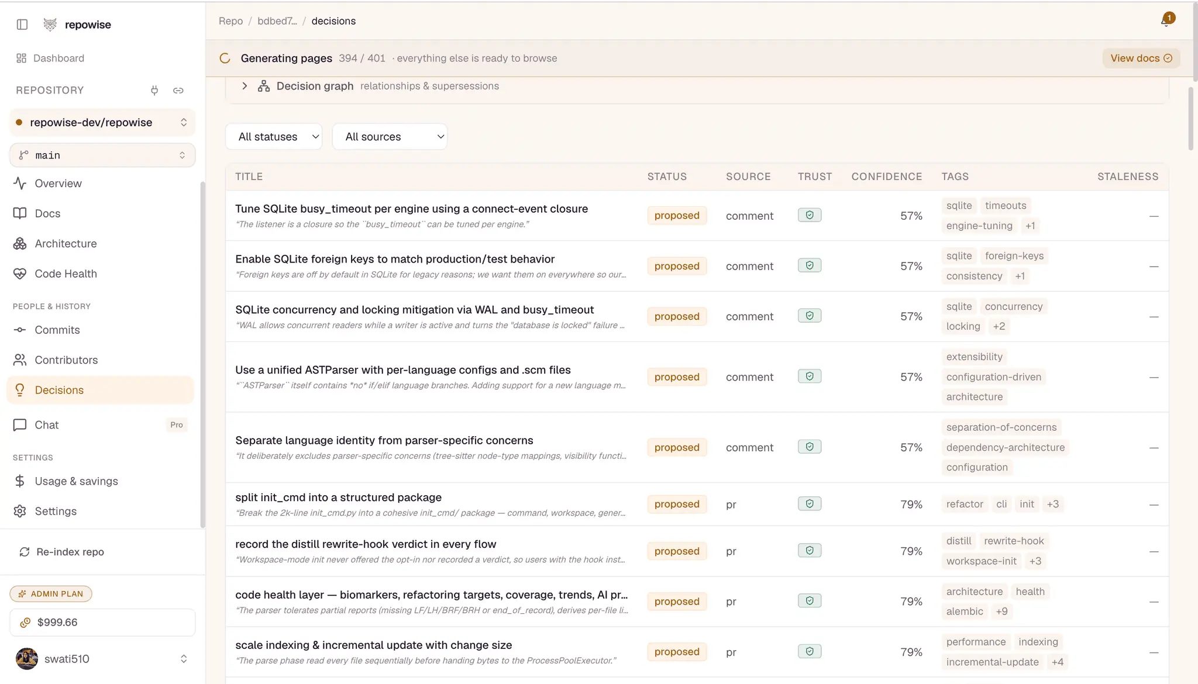Viewport: 1198px width, 684px height.
Task: Click the page vertical scrollbar
Action: pyautogui.click(x=1190, y=119)
